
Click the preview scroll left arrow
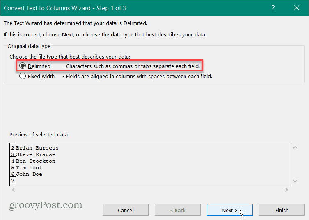click(14, 190)
